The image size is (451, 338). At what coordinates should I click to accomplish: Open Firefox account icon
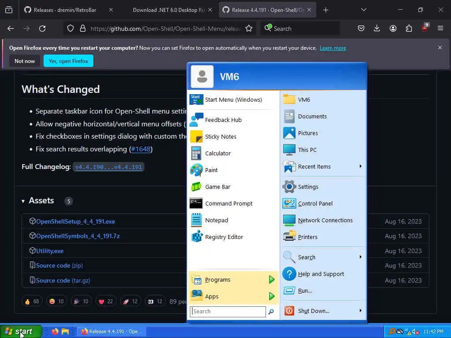pos(393,28)
